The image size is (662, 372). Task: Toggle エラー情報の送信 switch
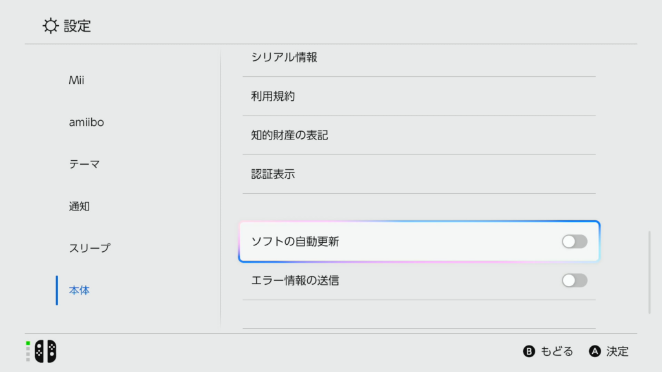pyautogui.click(x=574, y=280)
